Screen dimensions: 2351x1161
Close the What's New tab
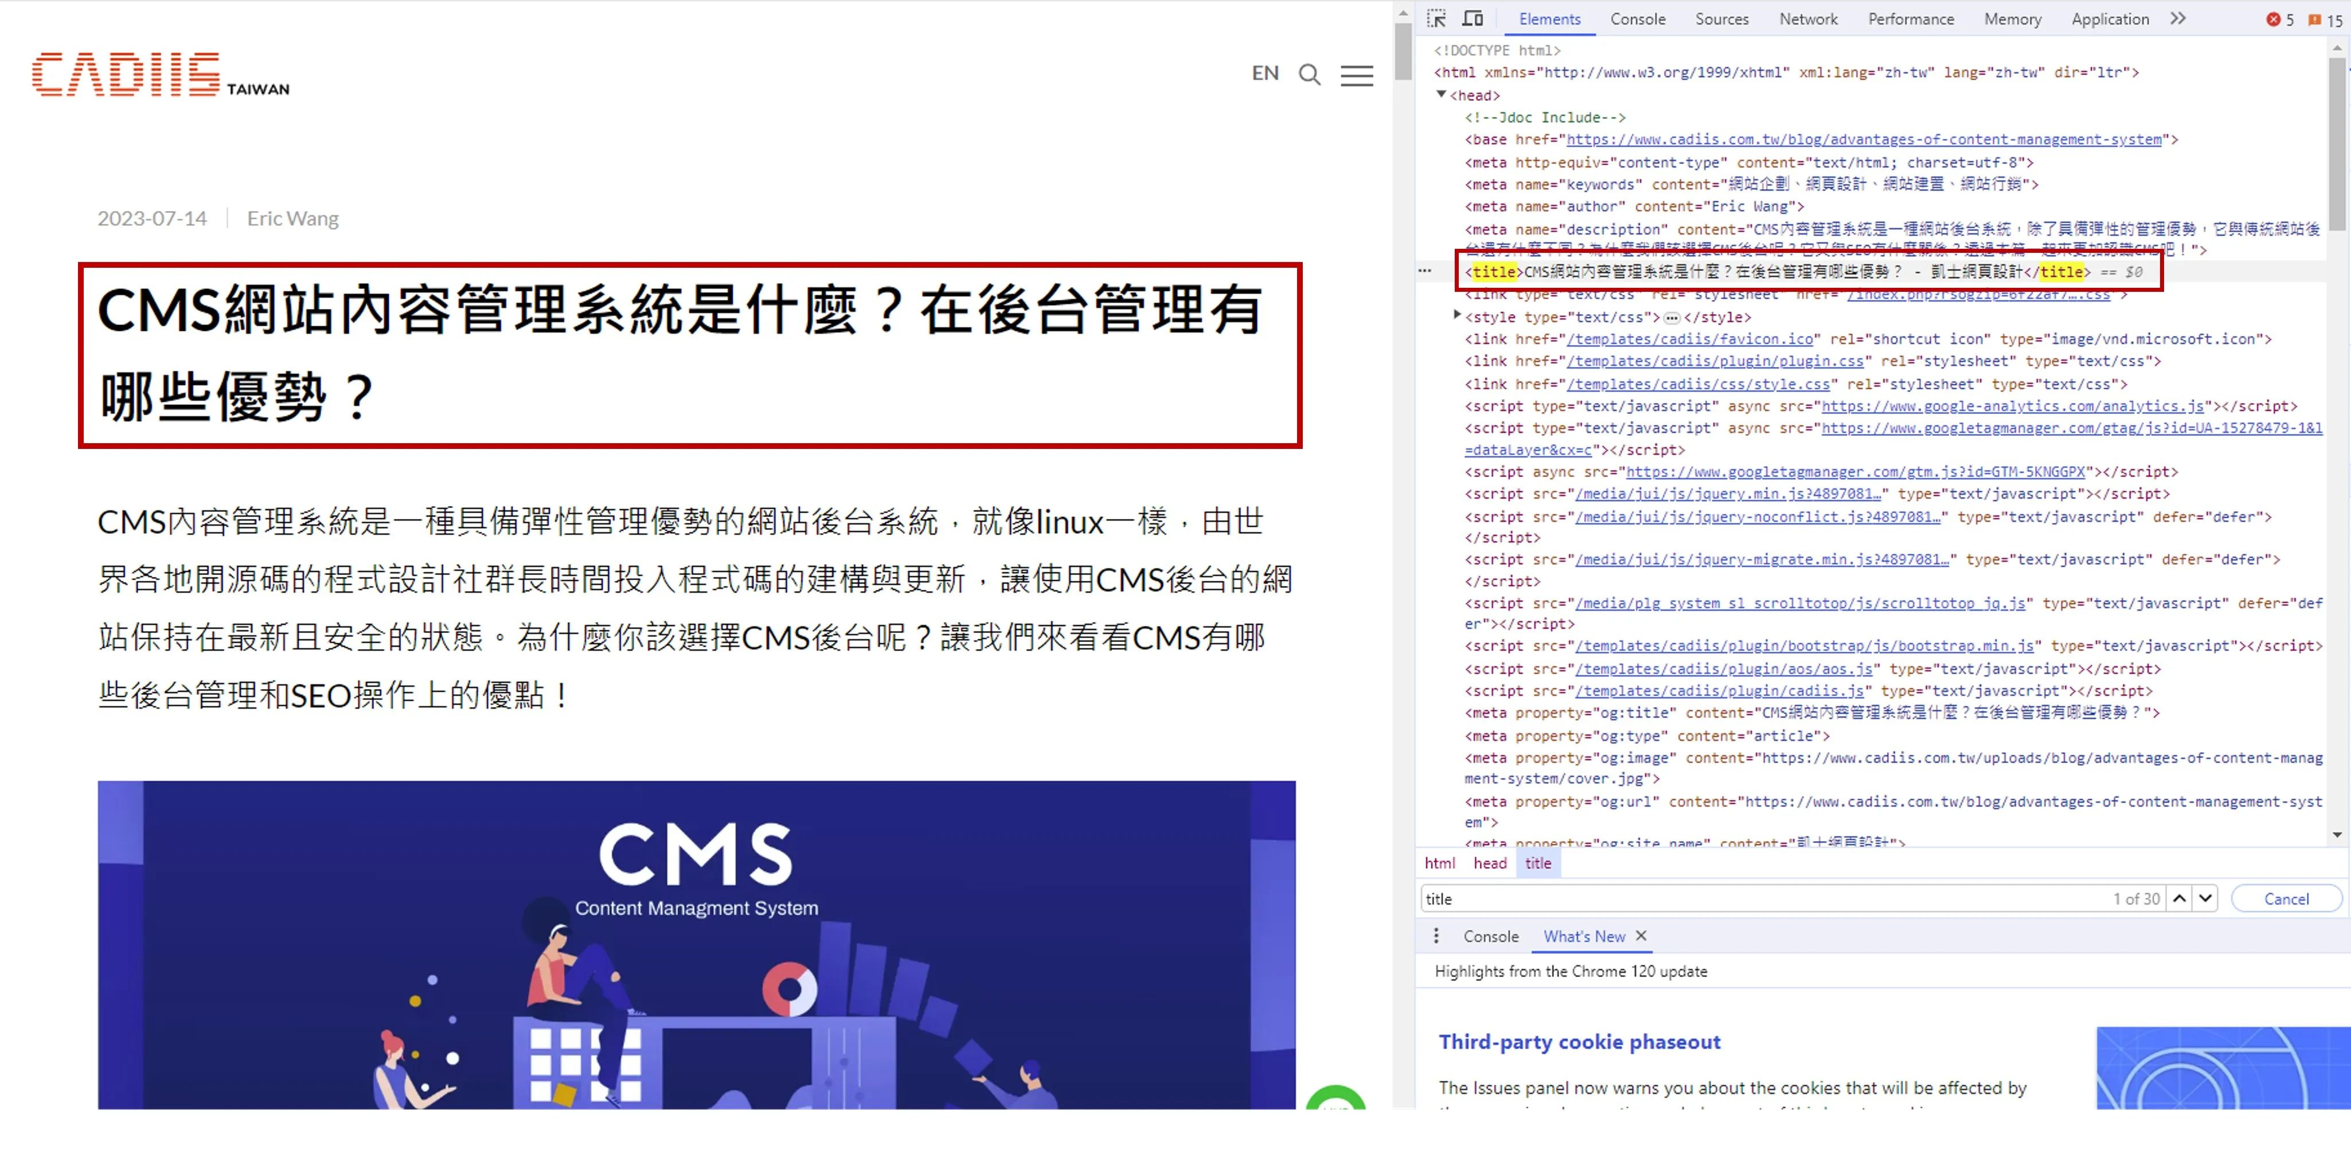pos(1642,936)
